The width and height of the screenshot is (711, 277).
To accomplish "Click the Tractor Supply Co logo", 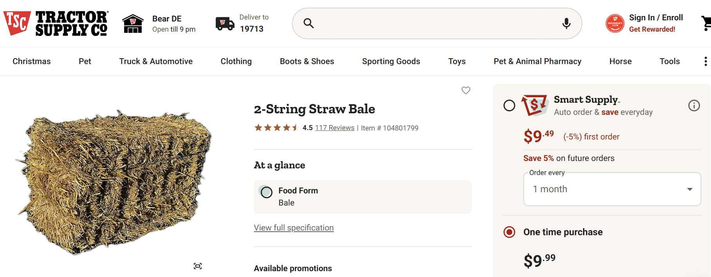I will click(56, 23).
